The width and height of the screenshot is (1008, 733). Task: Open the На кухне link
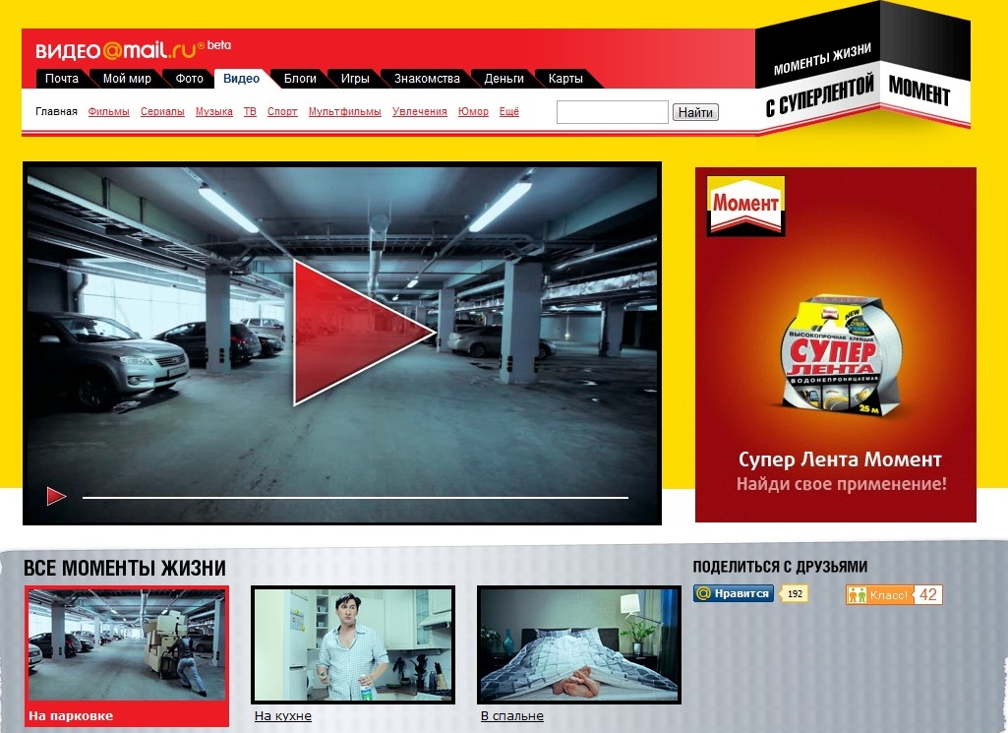click(x=283, y=715)
